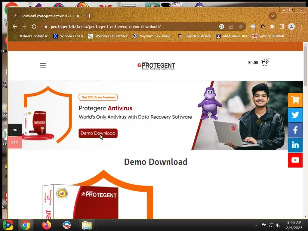Open Firefox from the taskbar

tap(47, 225)
